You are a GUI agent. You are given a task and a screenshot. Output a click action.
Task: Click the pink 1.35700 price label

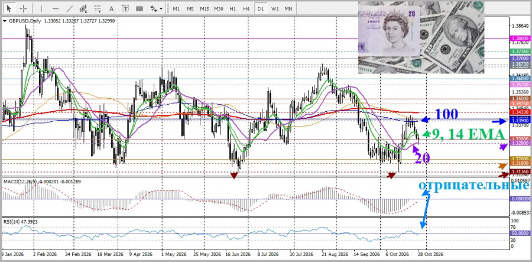(x=519, y=84)
